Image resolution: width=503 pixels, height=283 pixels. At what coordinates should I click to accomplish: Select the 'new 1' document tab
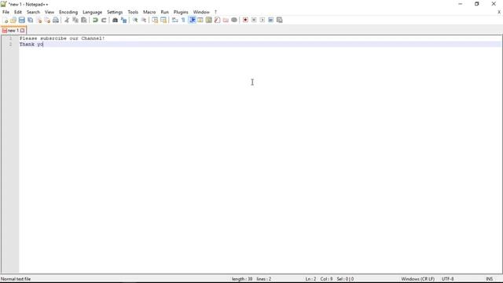point(13,31)
